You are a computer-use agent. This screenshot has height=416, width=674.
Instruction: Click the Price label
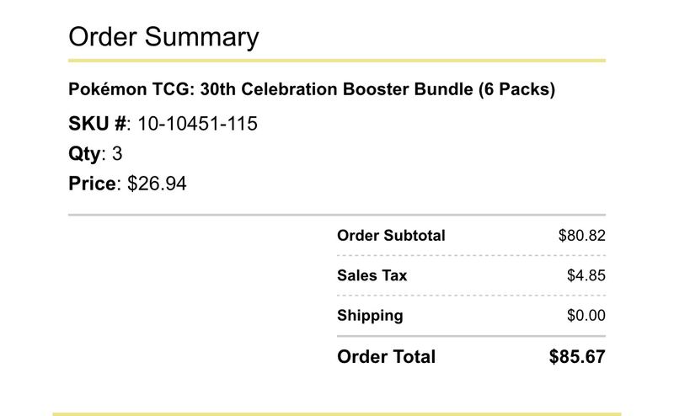(92, 184)
